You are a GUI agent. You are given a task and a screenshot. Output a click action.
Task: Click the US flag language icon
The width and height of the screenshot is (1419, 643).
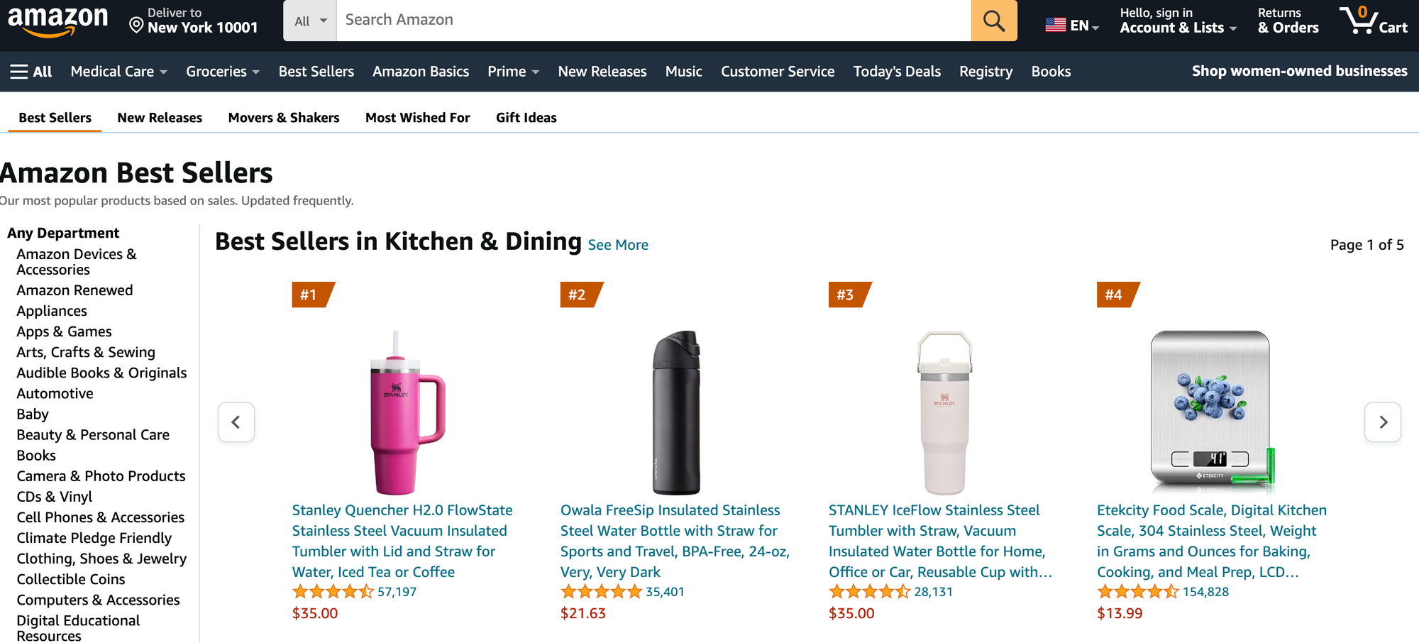1056,23
